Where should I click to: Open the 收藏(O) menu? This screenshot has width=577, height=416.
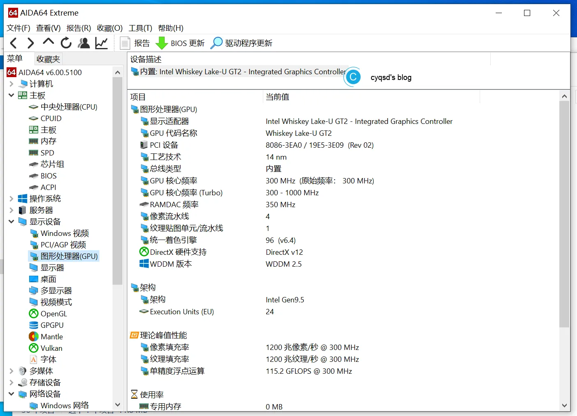(110, 28)
